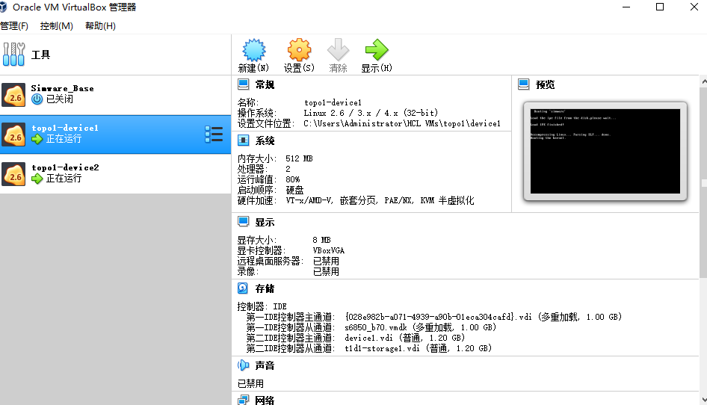Open topo1-device1 list menu icon
This screenshot has height=405, width=707.
[x=214, y=135]
